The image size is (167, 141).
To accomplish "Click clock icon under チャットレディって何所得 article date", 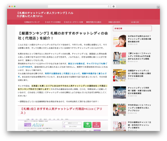I will (x=129, y=96).
